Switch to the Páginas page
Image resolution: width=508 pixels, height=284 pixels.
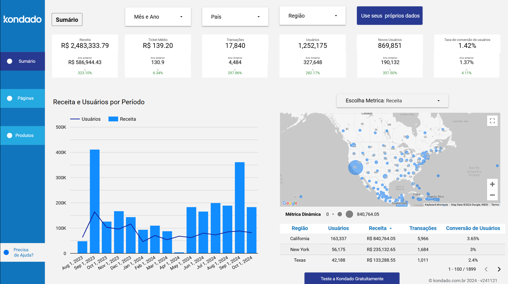pyautogui.click(x=26, y=98)
